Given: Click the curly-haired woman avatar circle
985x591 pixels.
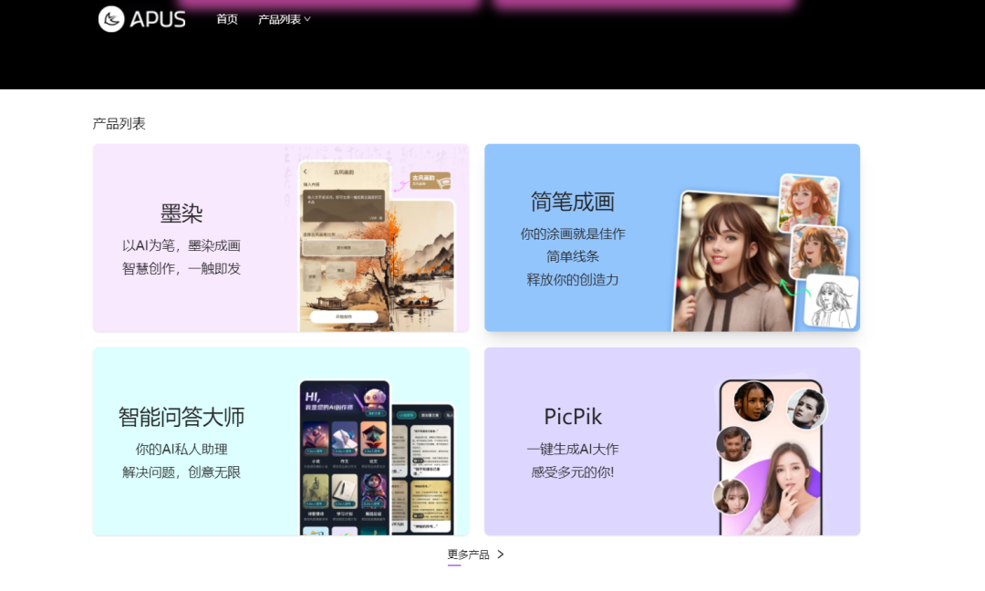Looking at the screenshot, I should [753, 401].
